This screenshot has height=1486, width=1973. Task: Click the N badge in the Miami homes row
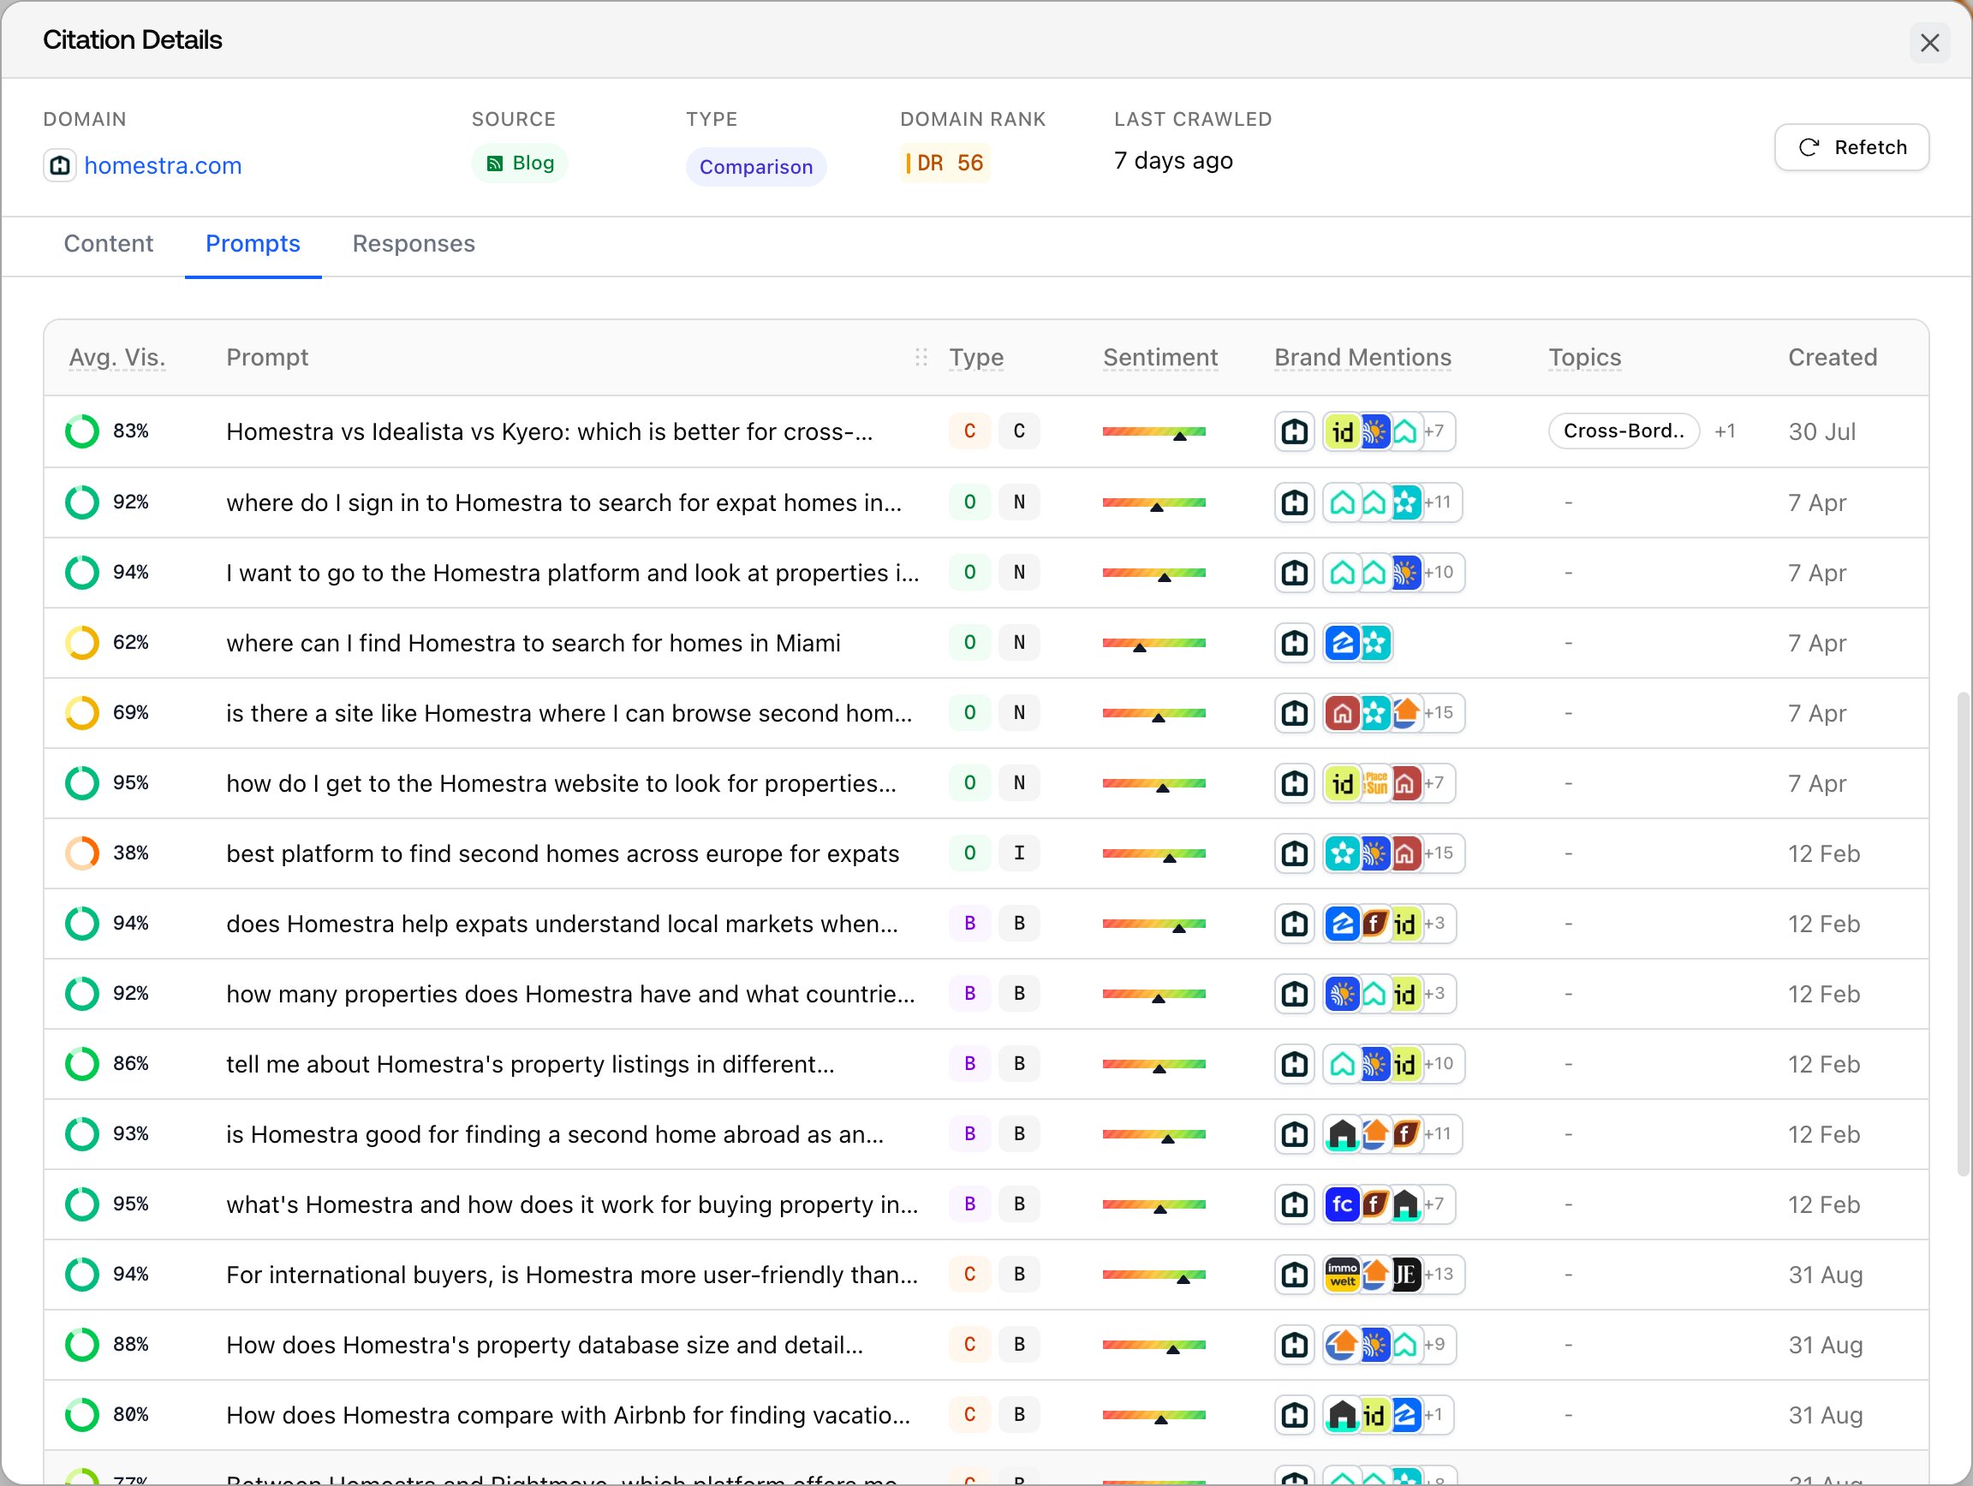(1018, 643)
